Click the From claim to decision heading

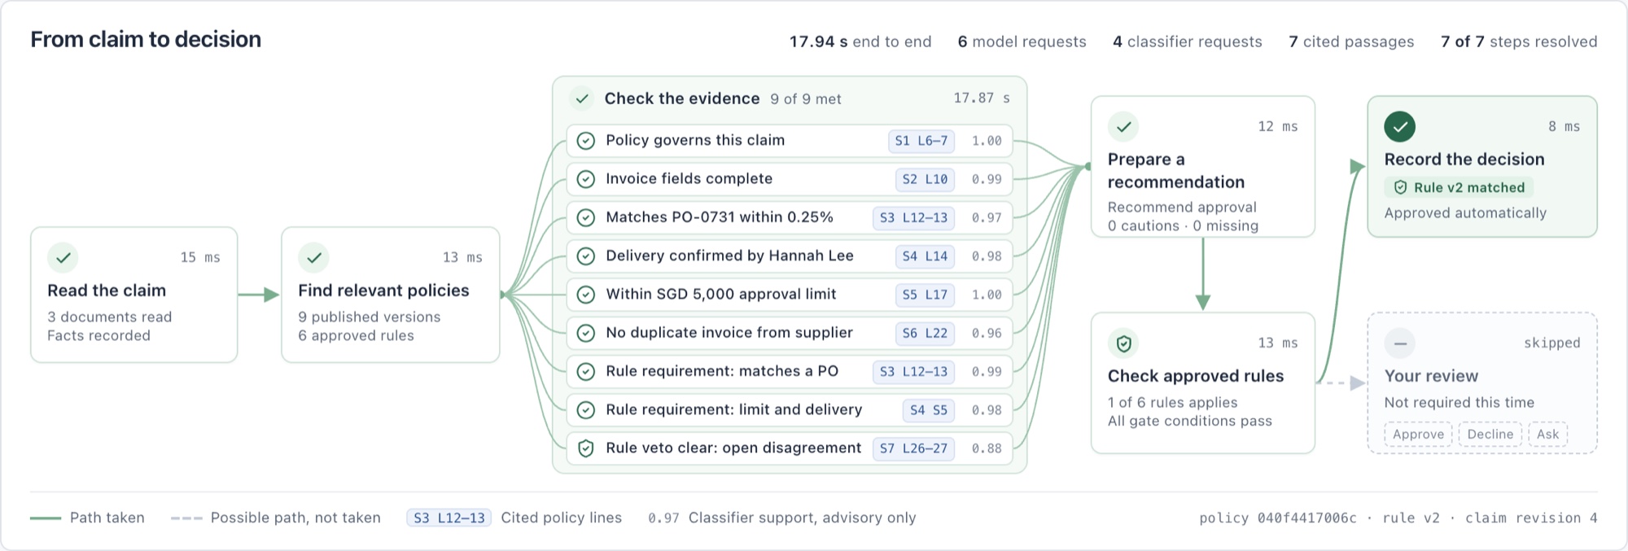146,39
